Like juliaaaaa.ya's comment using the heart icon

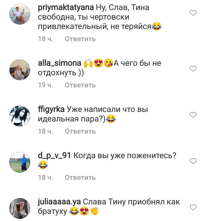(x=193, y=207)
